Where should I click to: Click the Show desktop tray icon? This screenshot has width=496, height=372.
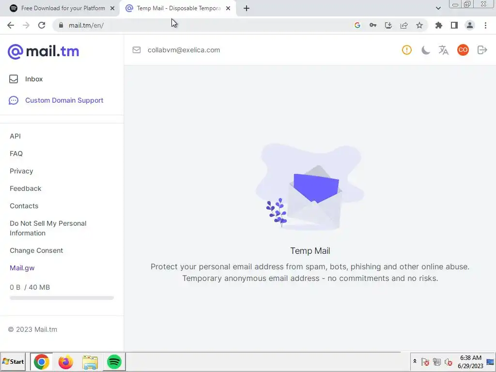pos(490,361)
